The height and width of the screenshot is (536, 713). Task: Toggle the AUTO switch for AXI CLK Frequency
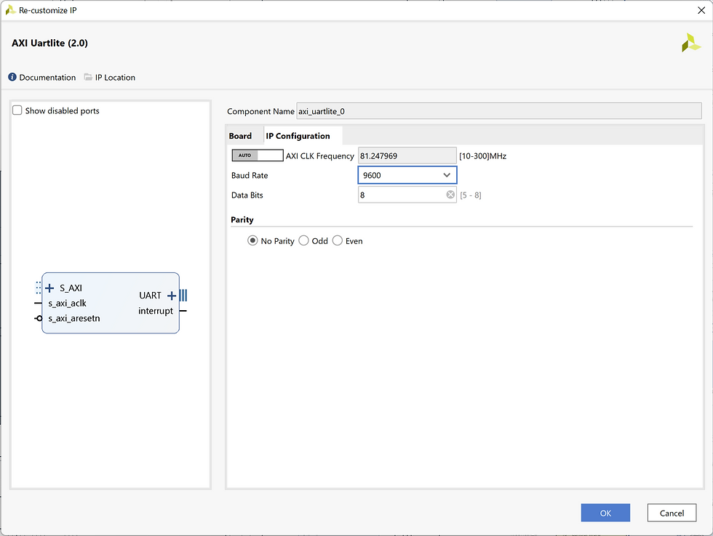[x=258, y=155]
